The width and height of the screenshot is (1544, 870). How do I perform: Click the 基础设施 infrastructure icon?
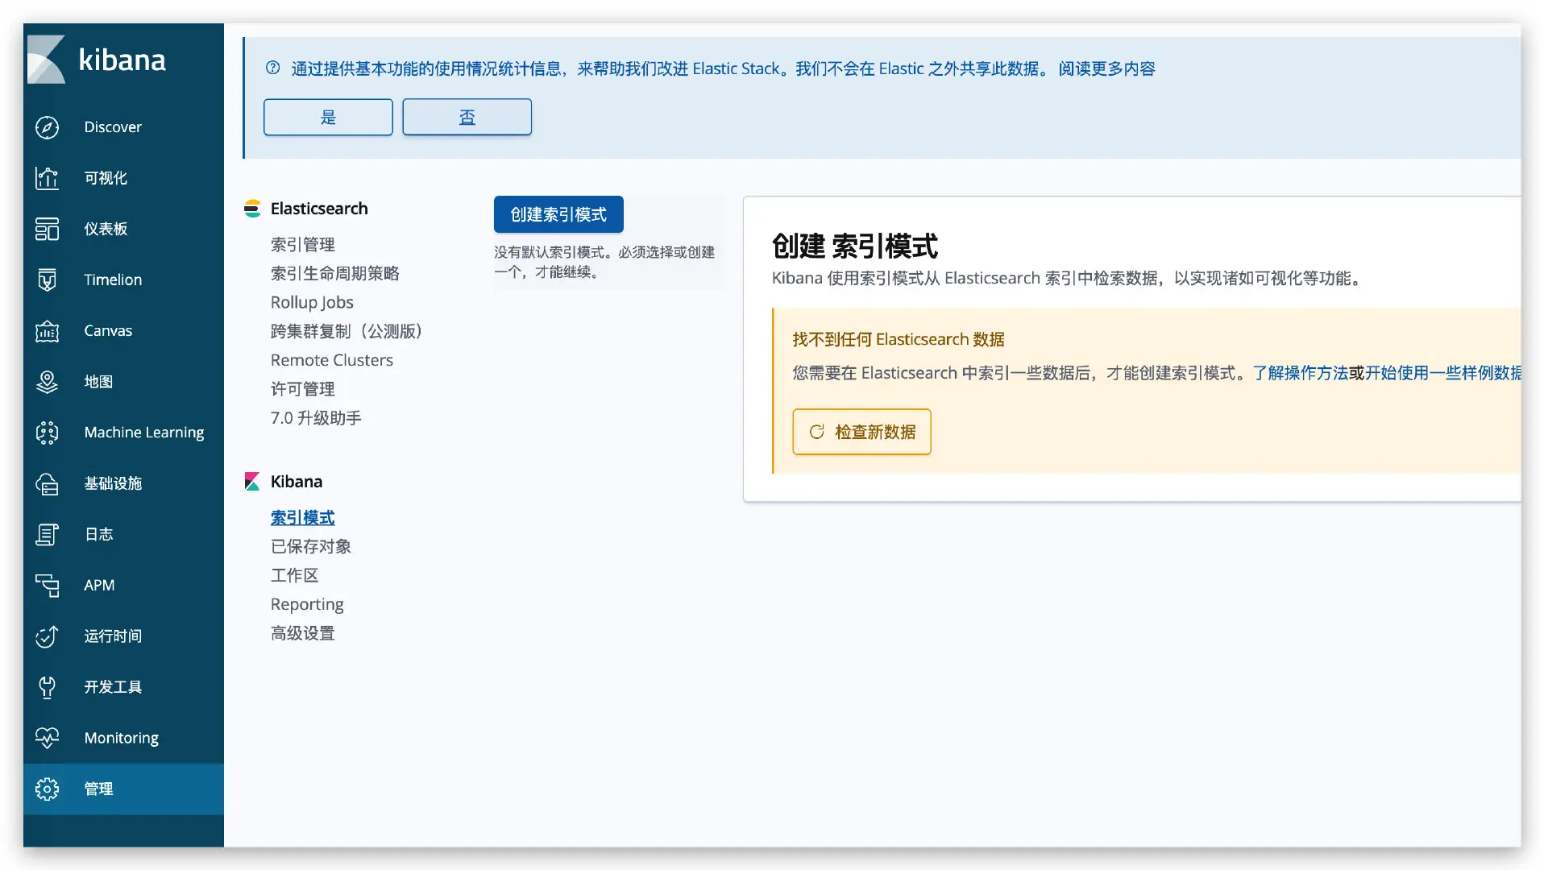pyautogui.click(x=47, y=483)
